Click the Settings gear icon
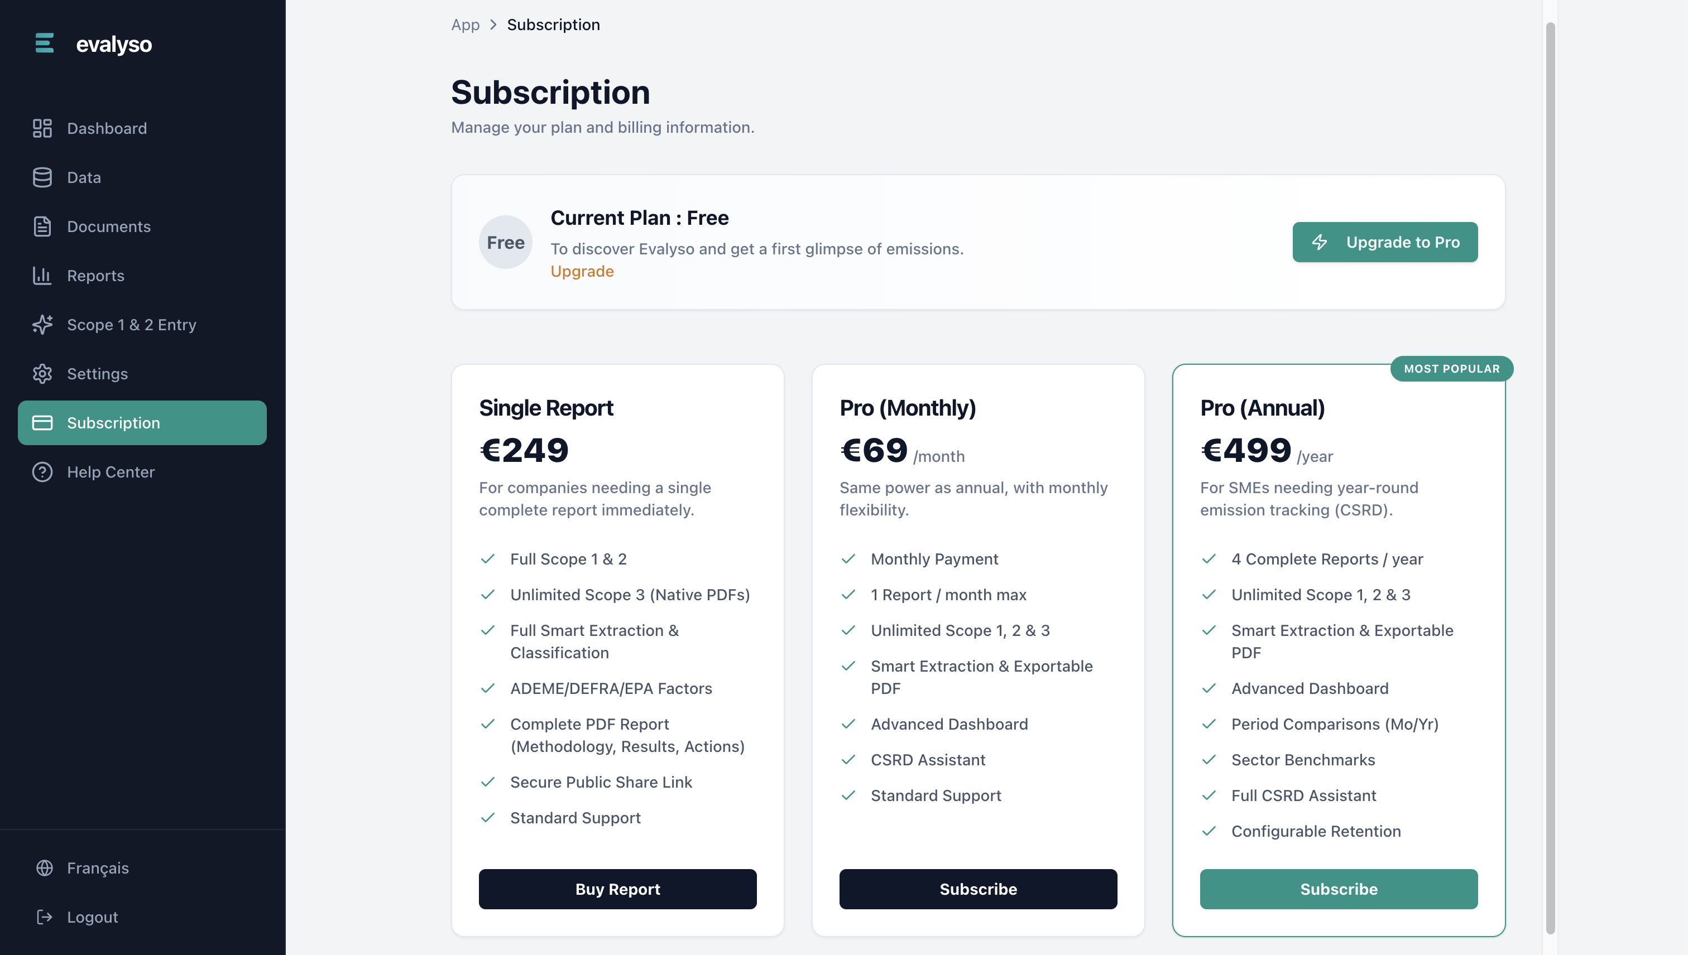 (x=42, y=374)
